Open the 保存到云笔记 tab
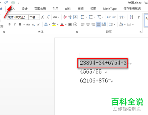This screenshot has width=148, height=115. coord(132,9)
